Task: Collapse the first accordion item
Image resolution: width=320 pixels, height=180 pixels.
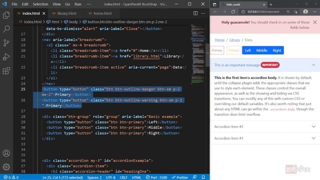Action: [265, 65]
